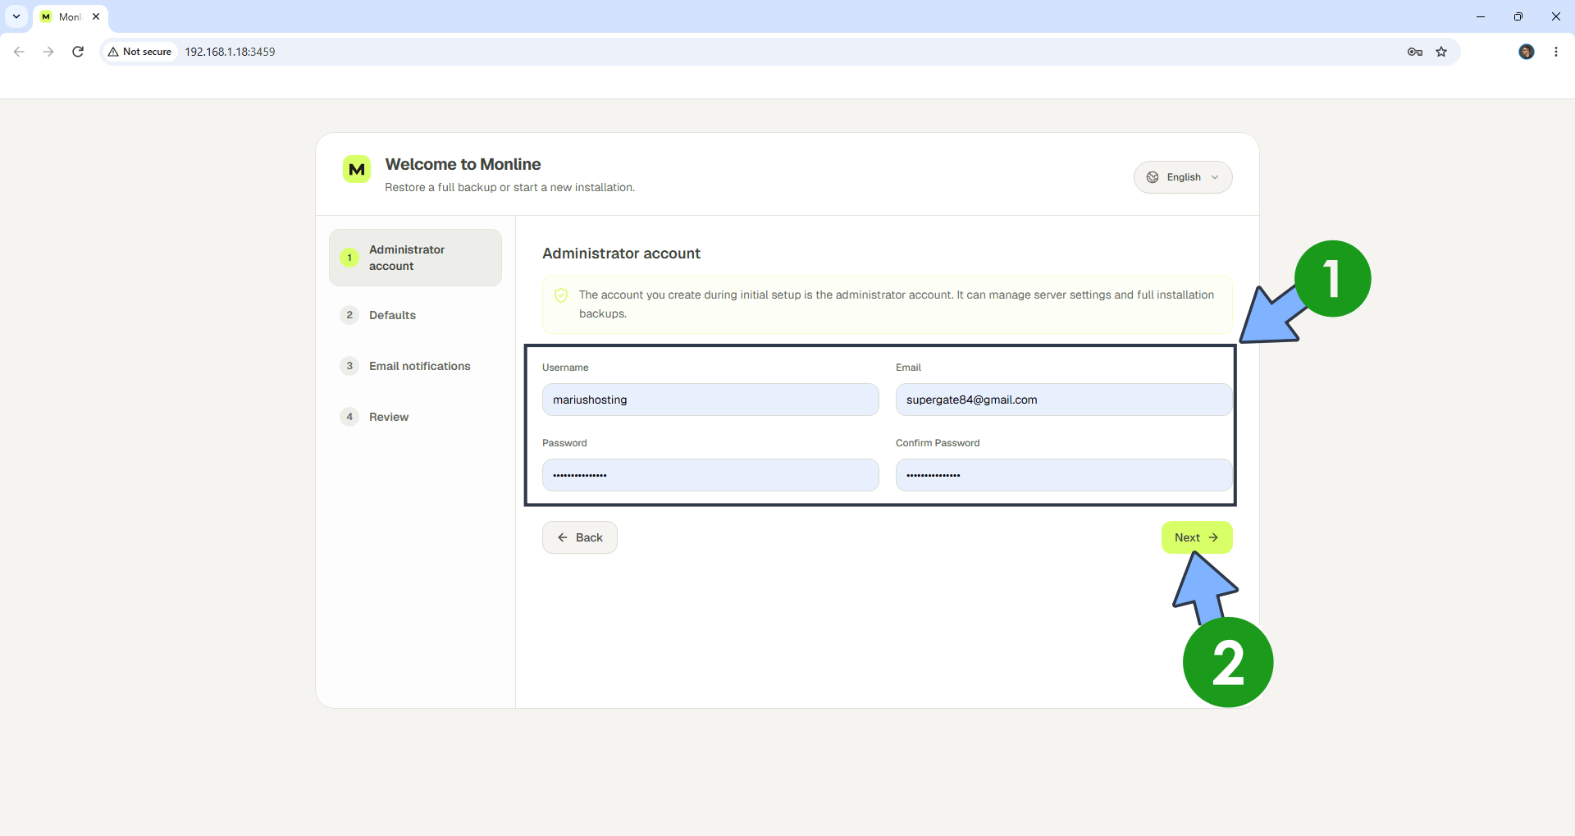The height and width of the screenshot is (836, 1575).
Task: Click the browser back arrow
Action: click(x=19, y=52)
